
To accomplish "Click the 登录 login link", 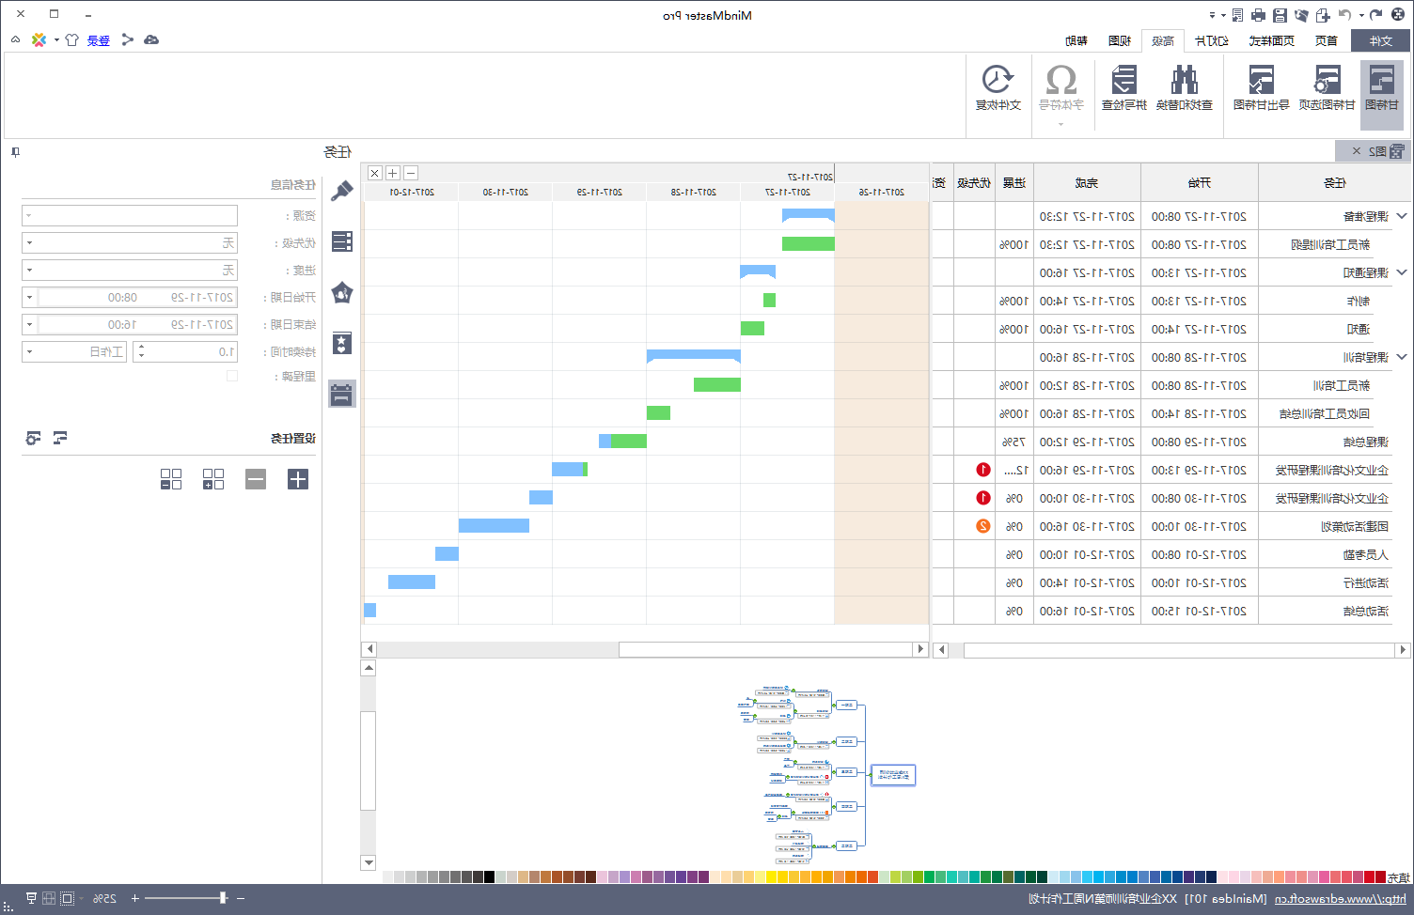I will [x=99, y=40].
